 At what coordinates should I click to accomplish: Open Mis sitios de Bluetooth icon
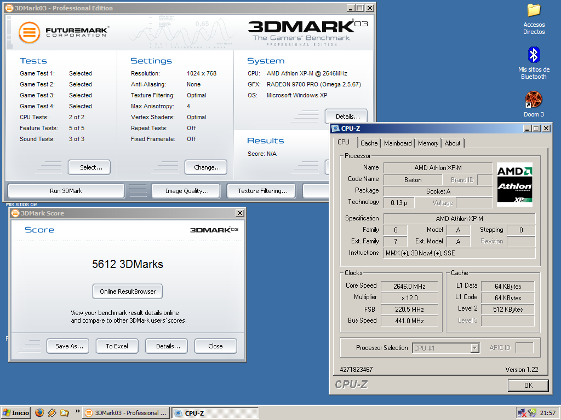(x=534, y=55)
